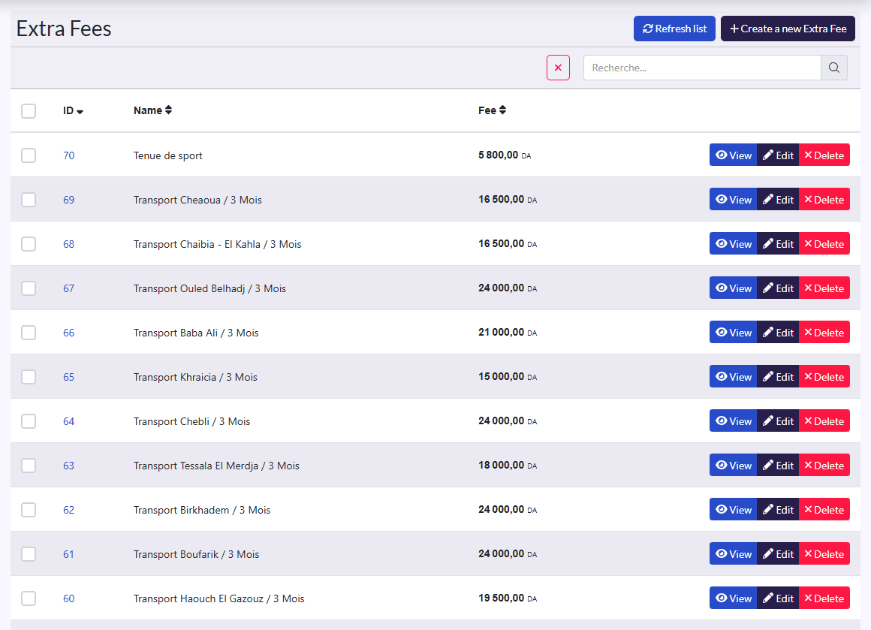Click the name Transport Khraicia / 3 Mois

195,377
